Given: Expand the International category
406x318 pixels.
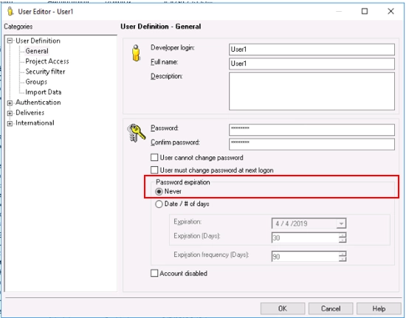Looking at the screenshot, I should [10, 123].
